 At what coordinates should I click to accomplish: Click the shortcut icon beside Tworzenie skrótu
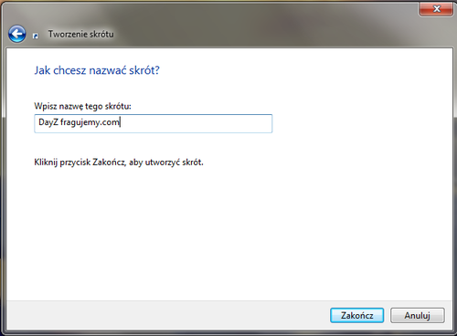[x=36, y=36]
